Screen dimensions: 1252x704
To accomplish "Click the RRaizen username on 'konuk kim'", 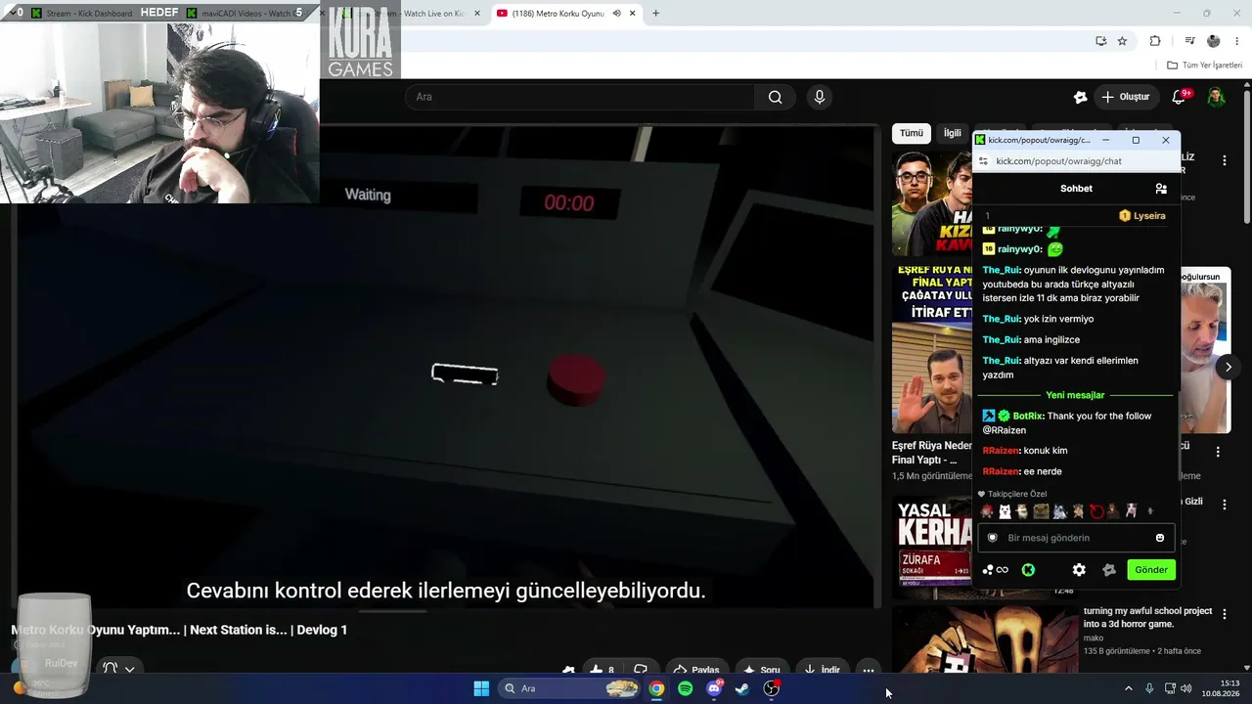I will [x=1001, y=451].
